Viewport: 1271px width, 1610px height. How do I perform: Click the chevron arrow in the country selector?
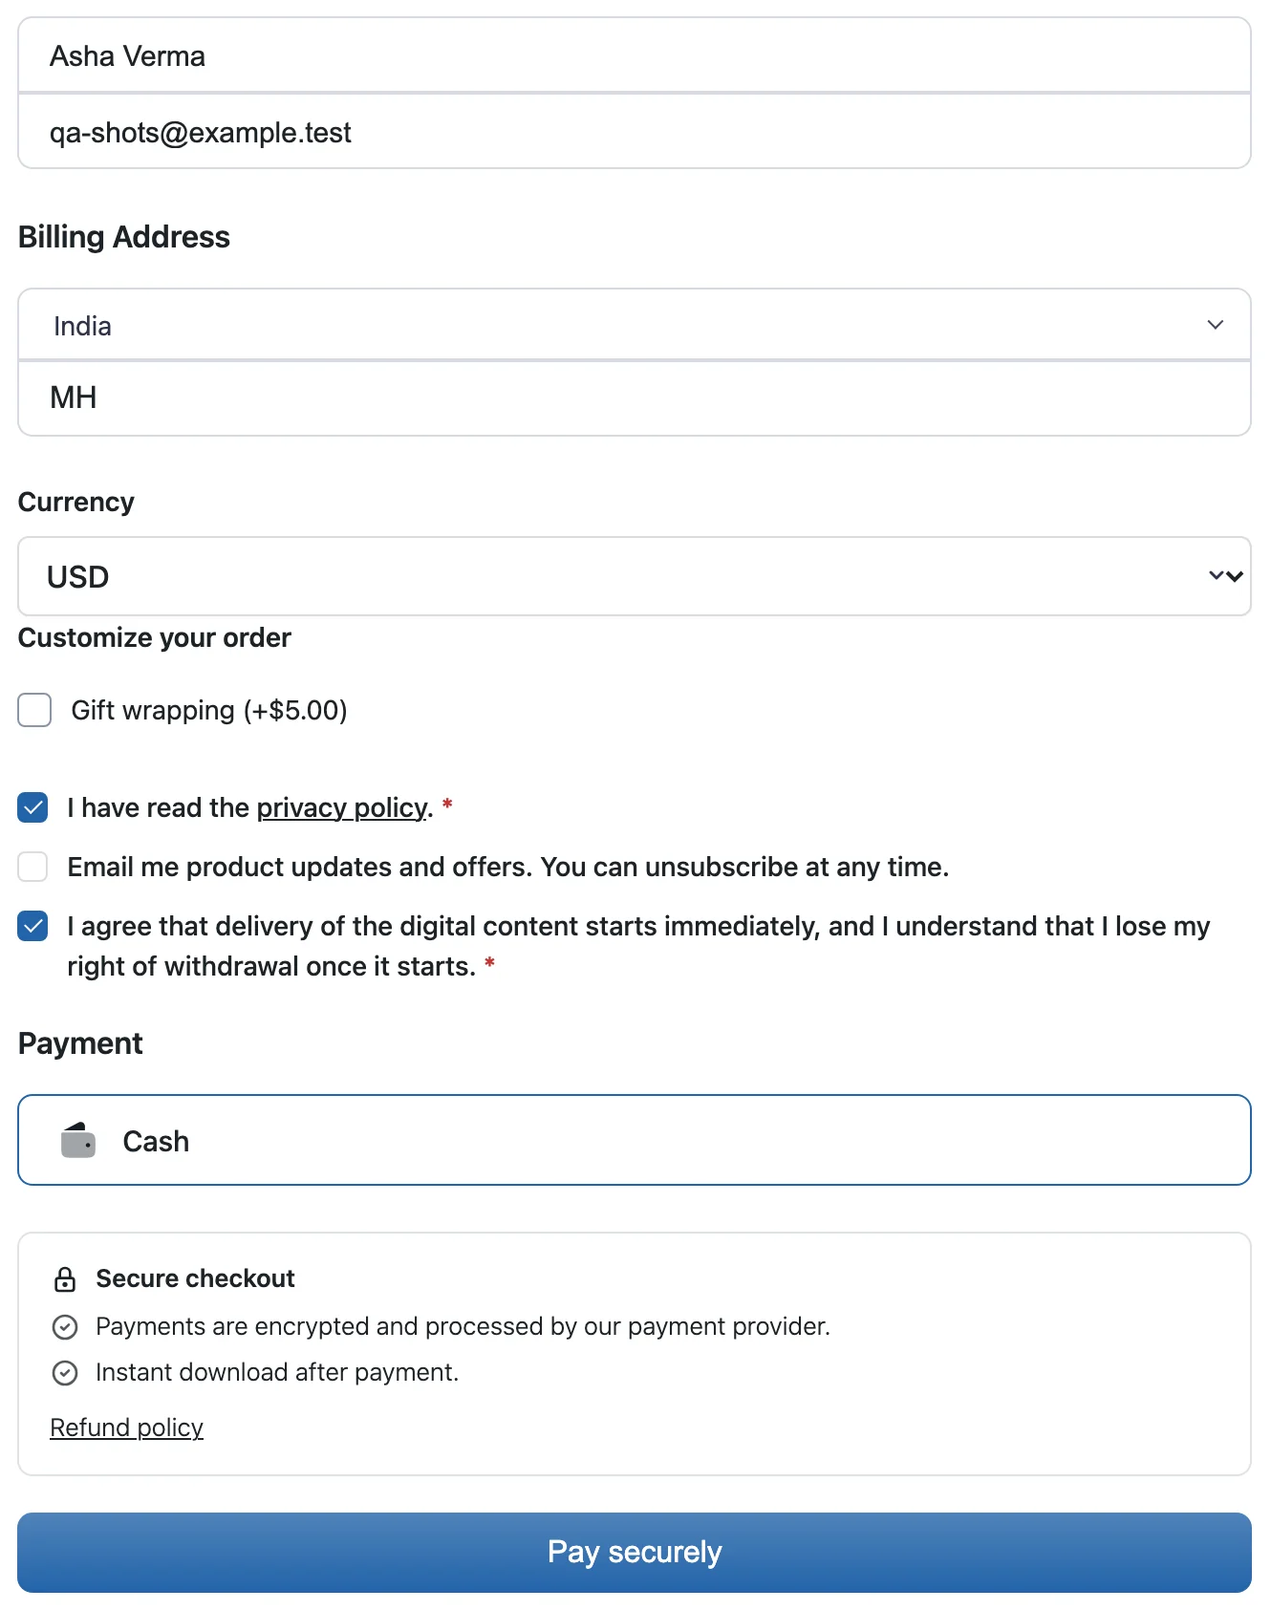tap(1216, 325)
